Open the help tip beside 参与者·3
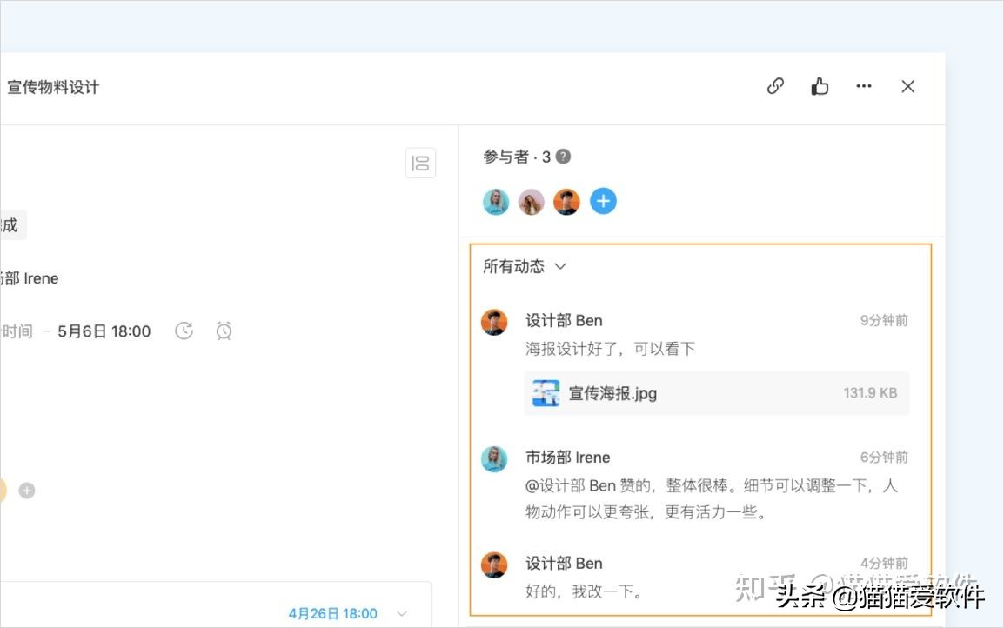Image resolution: width=1004 pixels, height=628 pixels. pyautogui.click(x=562, y=156)
